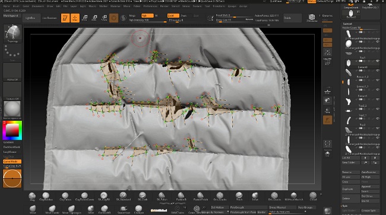The height and width of the screenshot is (215, 386).
Task: Open the Texture Off slot
Action: (x=12, y=91)
